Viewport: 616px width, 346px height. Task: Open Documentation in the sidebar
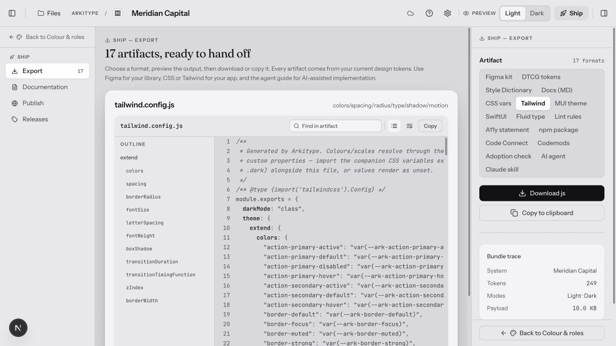tap(47, 87)
